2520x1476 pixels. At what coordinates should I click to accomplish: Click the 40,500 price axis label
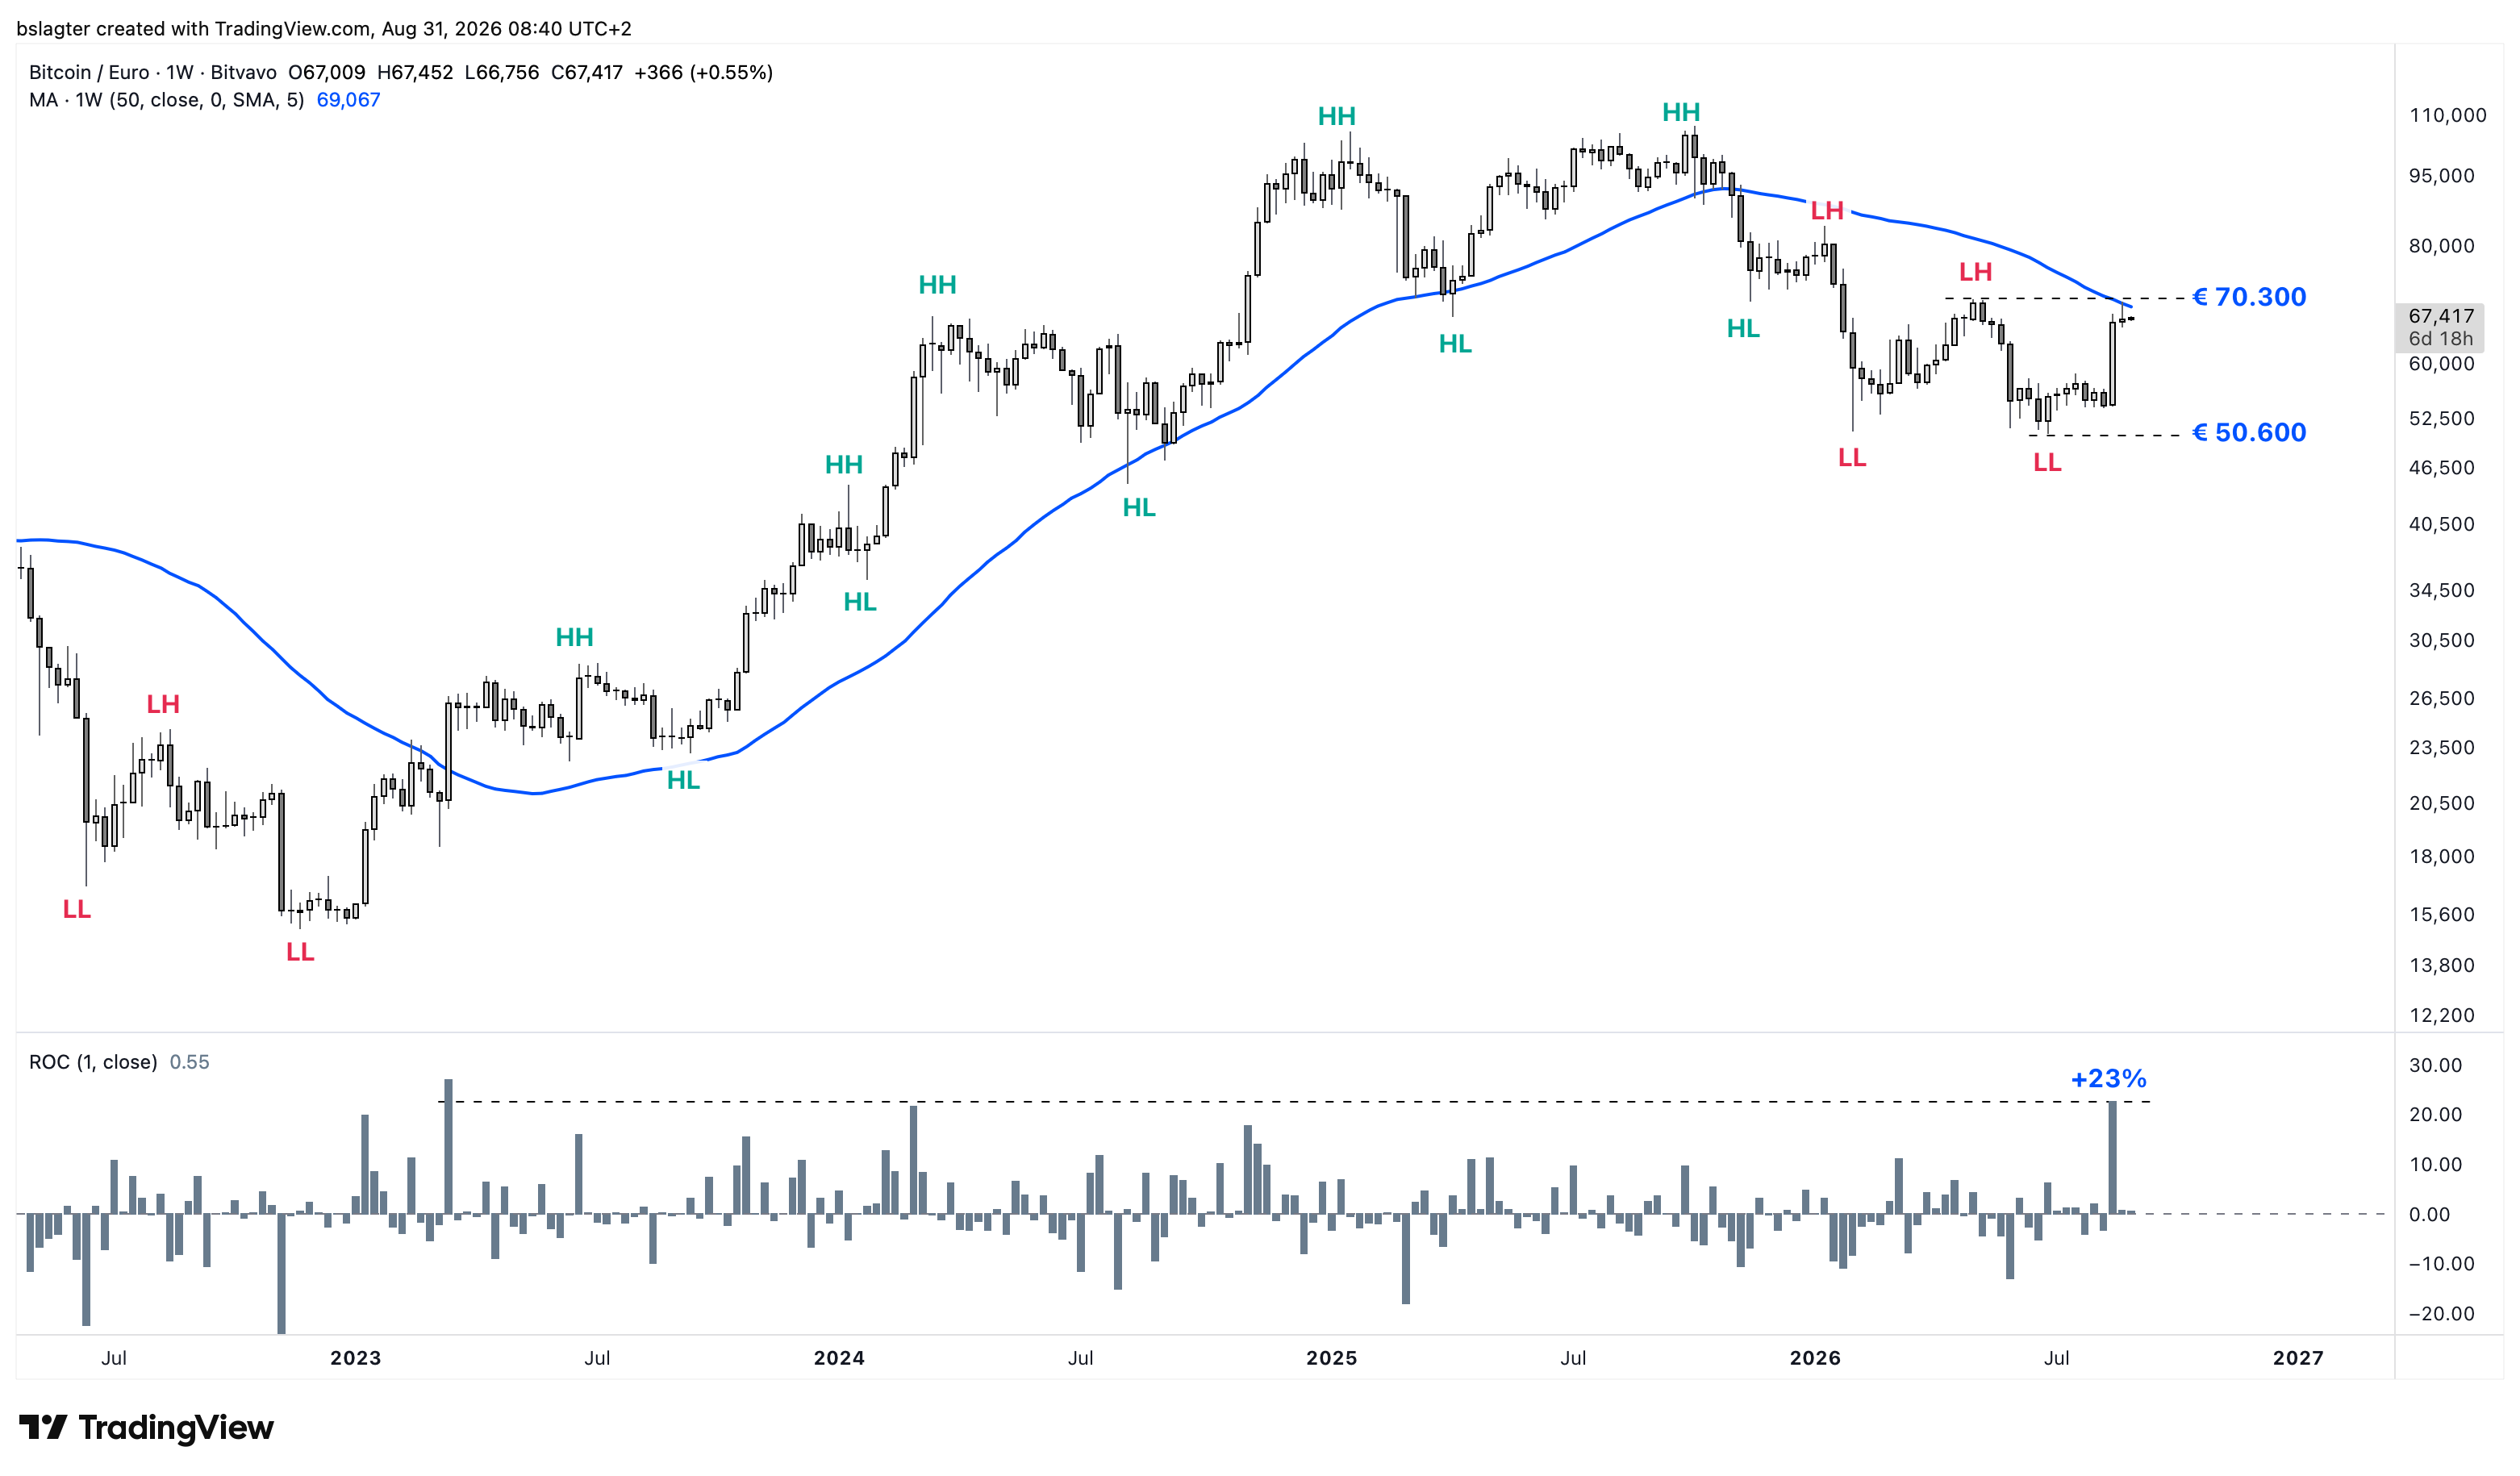(x=2442, y=524)
